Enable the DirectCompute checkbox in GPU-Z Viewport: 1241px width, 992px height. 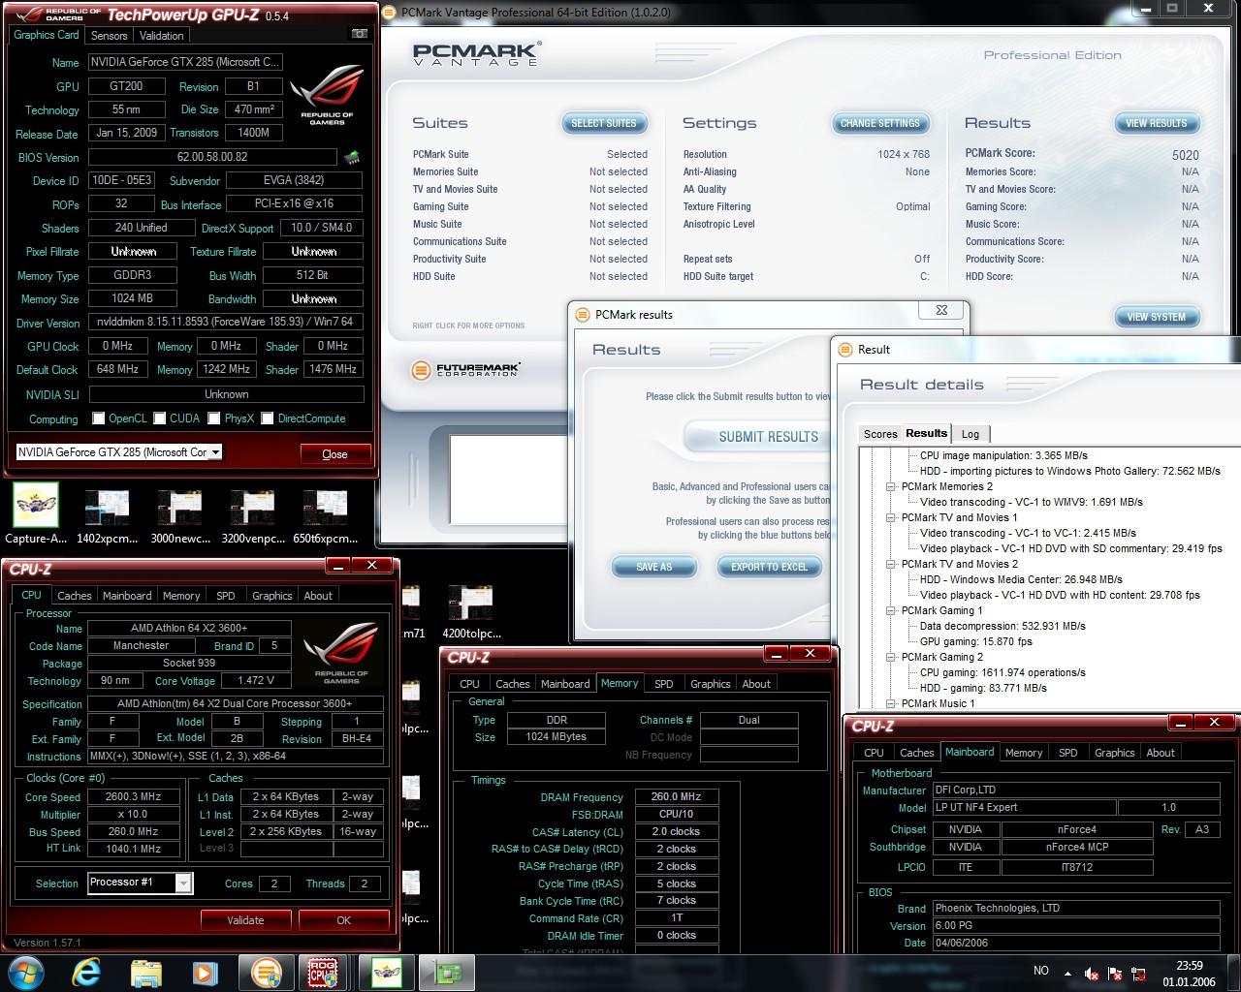[x=267, y=418]
